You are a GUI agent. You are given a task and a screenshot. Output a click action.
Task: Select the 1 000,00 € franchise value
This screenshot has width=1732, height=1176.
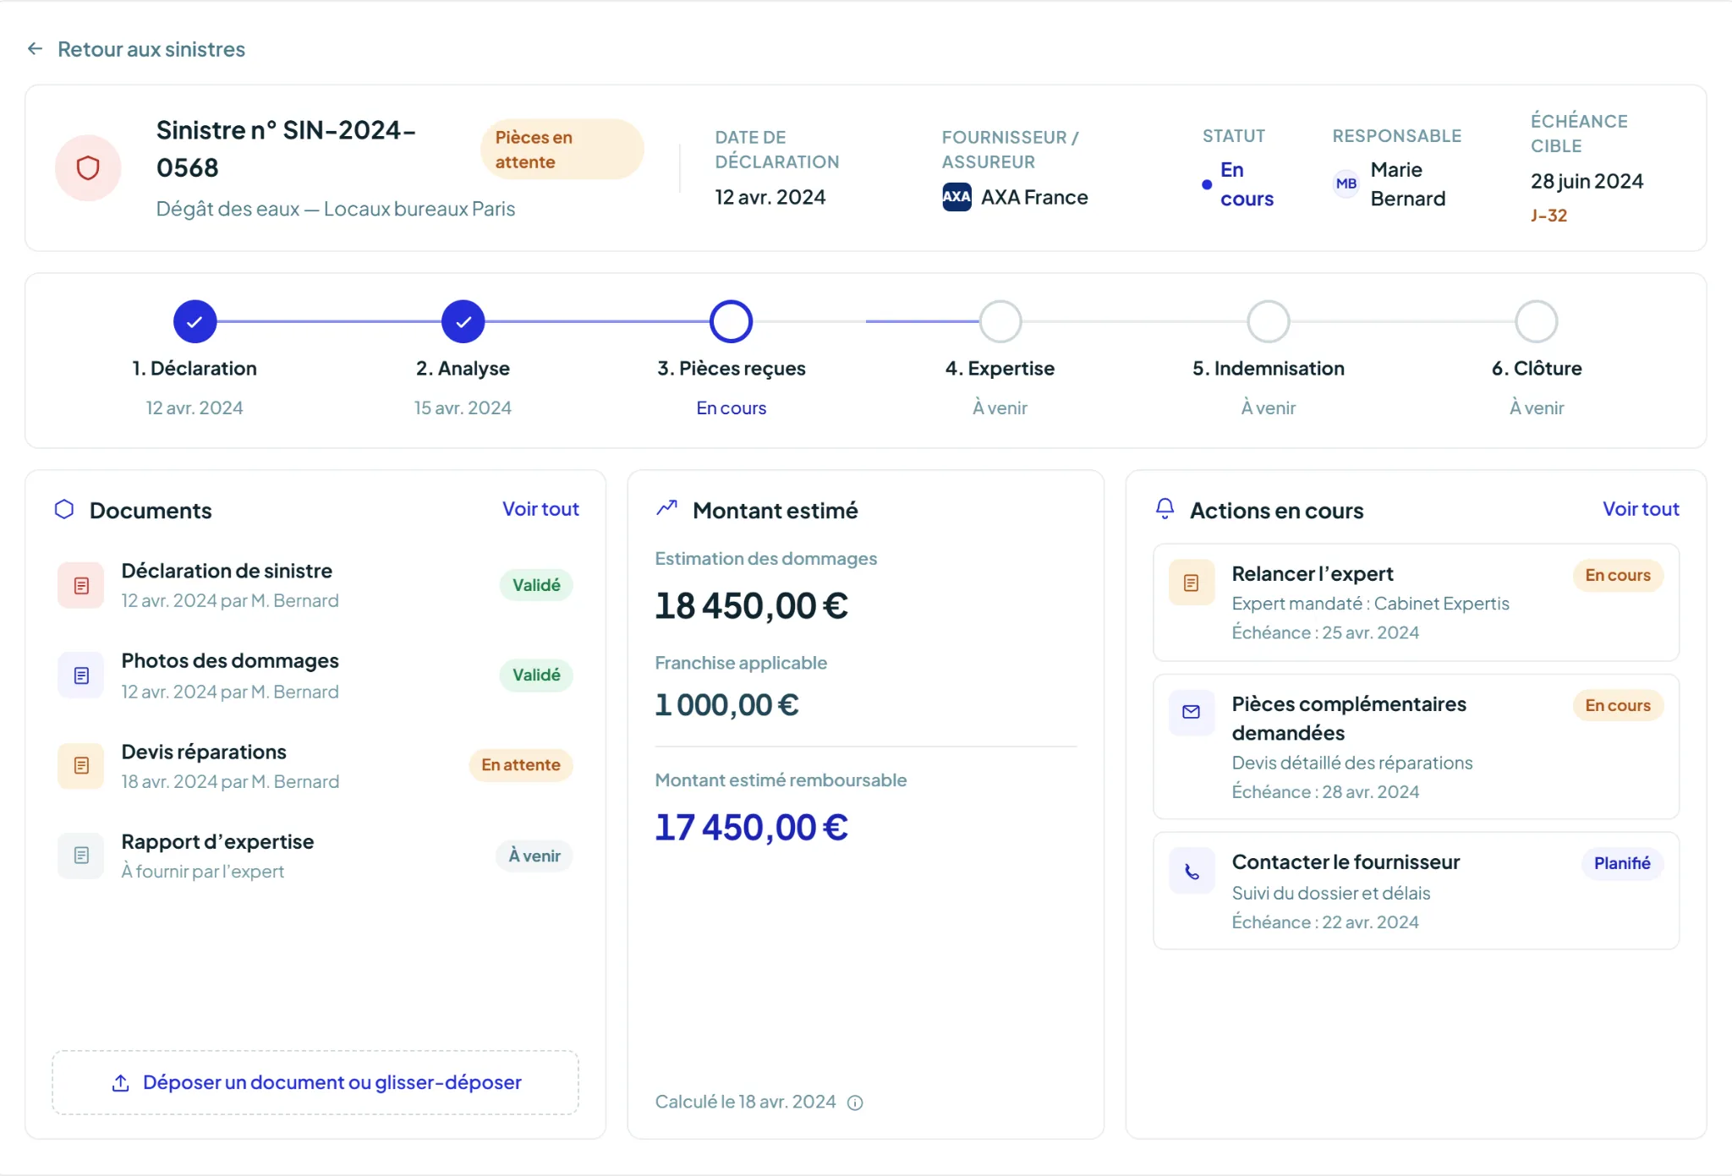click(x=726, y=704)
